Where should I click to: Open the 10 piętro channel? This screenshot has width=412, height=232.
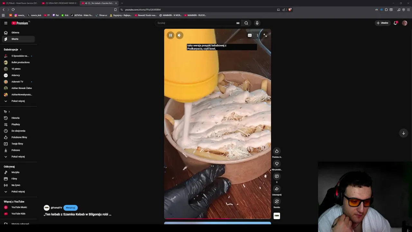(18, 69)
